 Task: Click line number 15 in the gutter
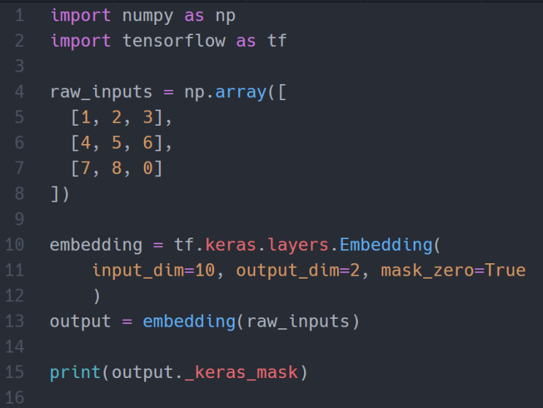(15, 372)
